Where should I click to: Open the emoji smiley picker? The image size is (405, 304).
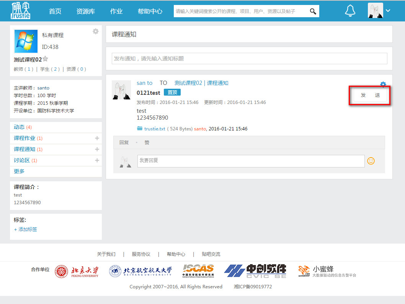(371, 161)
